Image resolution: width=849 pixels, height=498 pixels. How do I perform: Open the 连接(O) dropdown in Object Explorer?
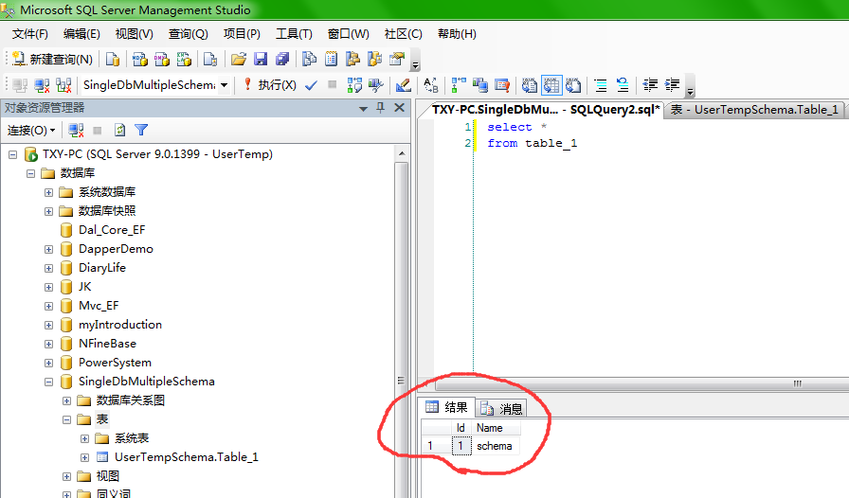[31, 131]
